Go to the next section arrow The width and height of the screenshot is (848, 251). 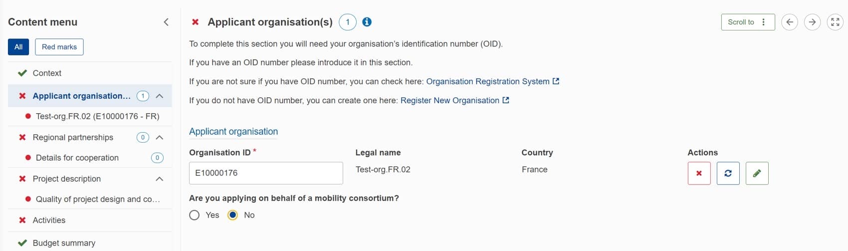click(812, 22)
